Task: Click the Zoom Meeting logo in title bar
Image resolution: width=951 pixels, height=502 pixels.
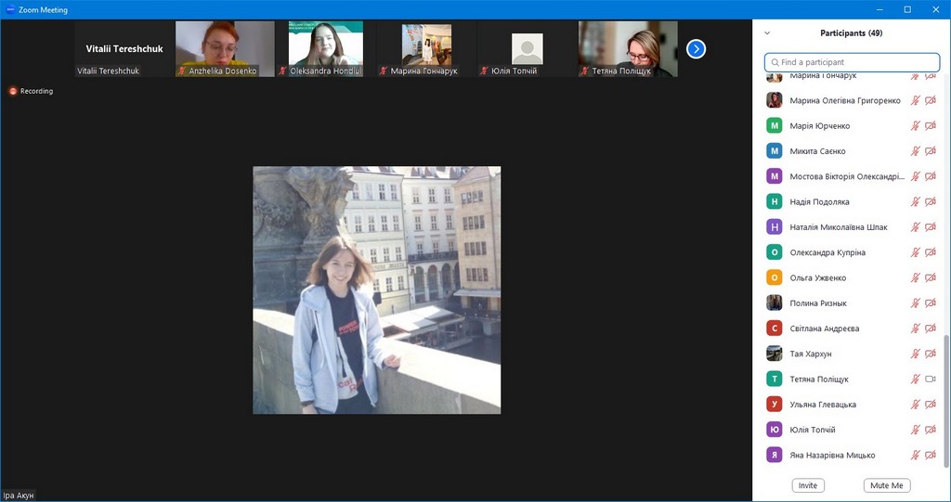Action: 10,9
